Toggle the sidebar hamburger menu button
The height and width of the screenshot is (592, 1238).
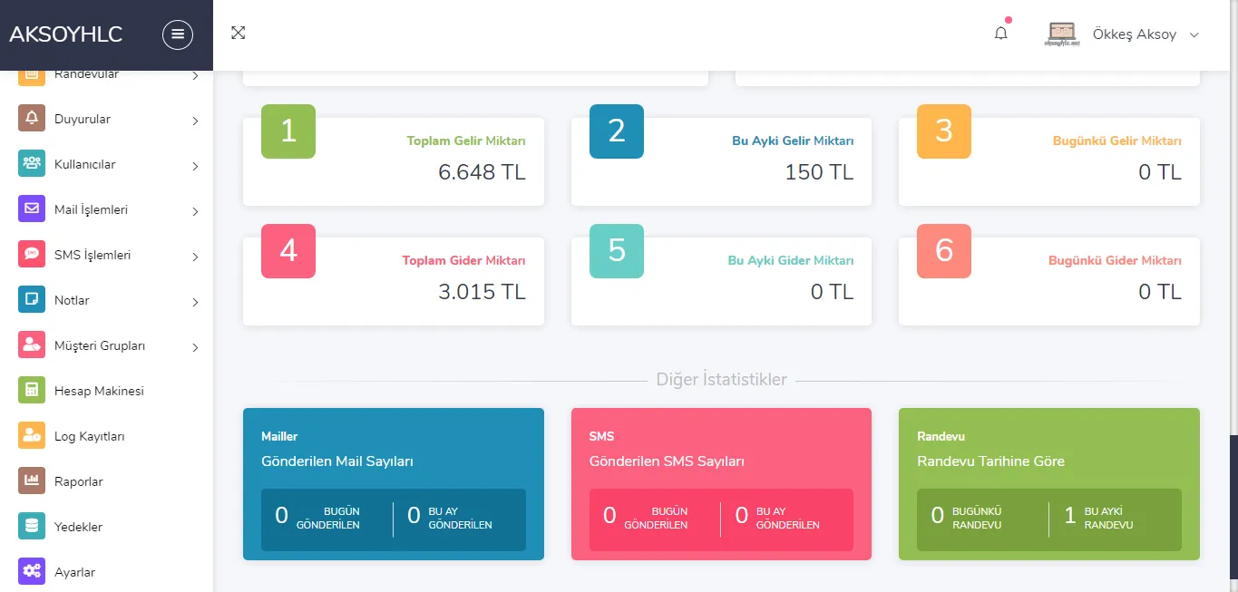178,34
